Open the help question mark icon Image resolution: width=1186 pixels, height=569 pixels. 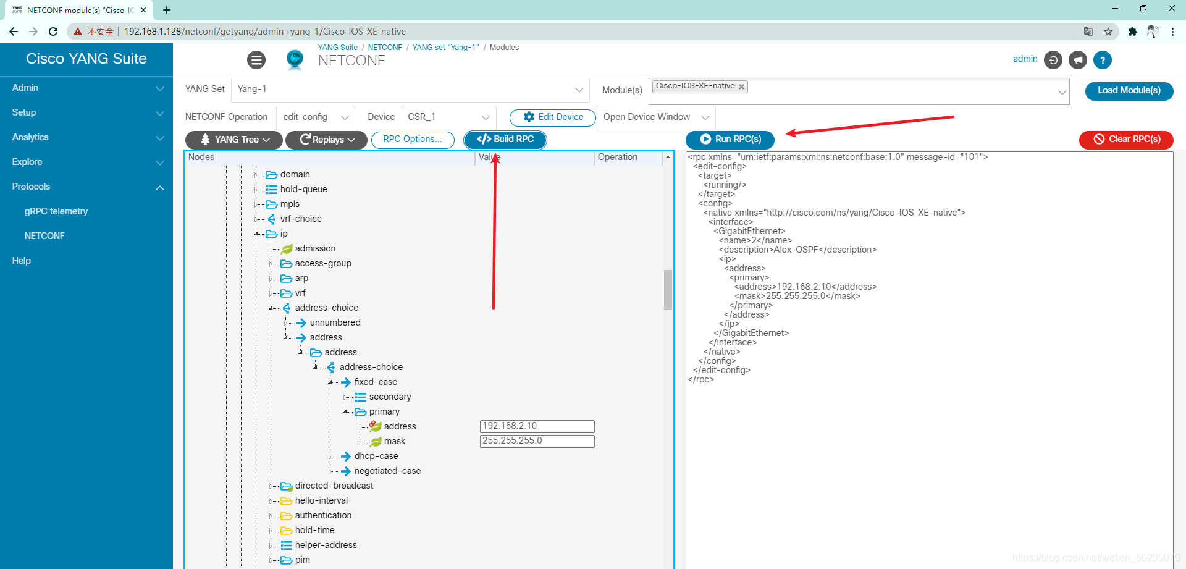pyautogui.click(x=1103, y=60)
